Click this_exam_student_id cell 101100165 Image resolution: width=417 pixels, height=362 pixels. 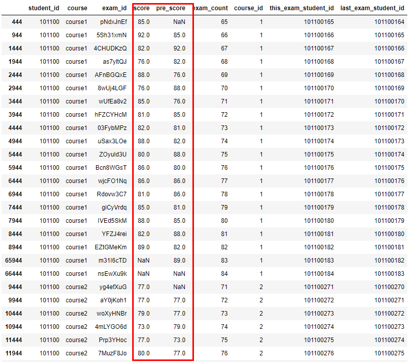pos(319,22)
